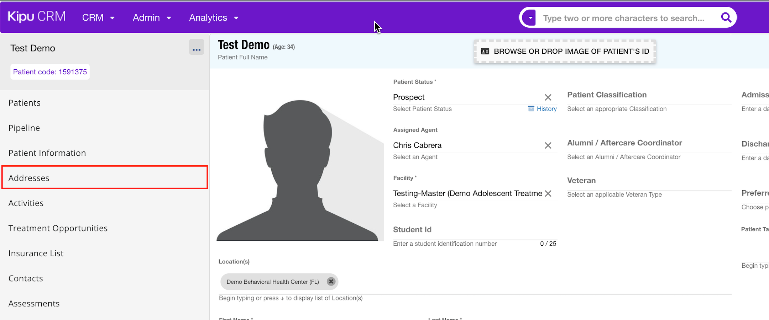Click Browse or Drop Image of Patient's ID
The height and width of the screenshot is (320, 769).
click(565, 51)
